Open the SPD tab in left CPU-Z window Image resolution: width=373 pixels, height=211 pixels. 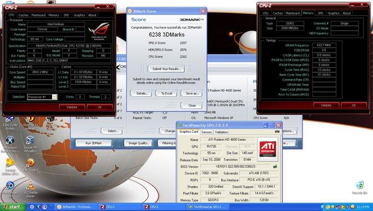click(x=66, y=15)
